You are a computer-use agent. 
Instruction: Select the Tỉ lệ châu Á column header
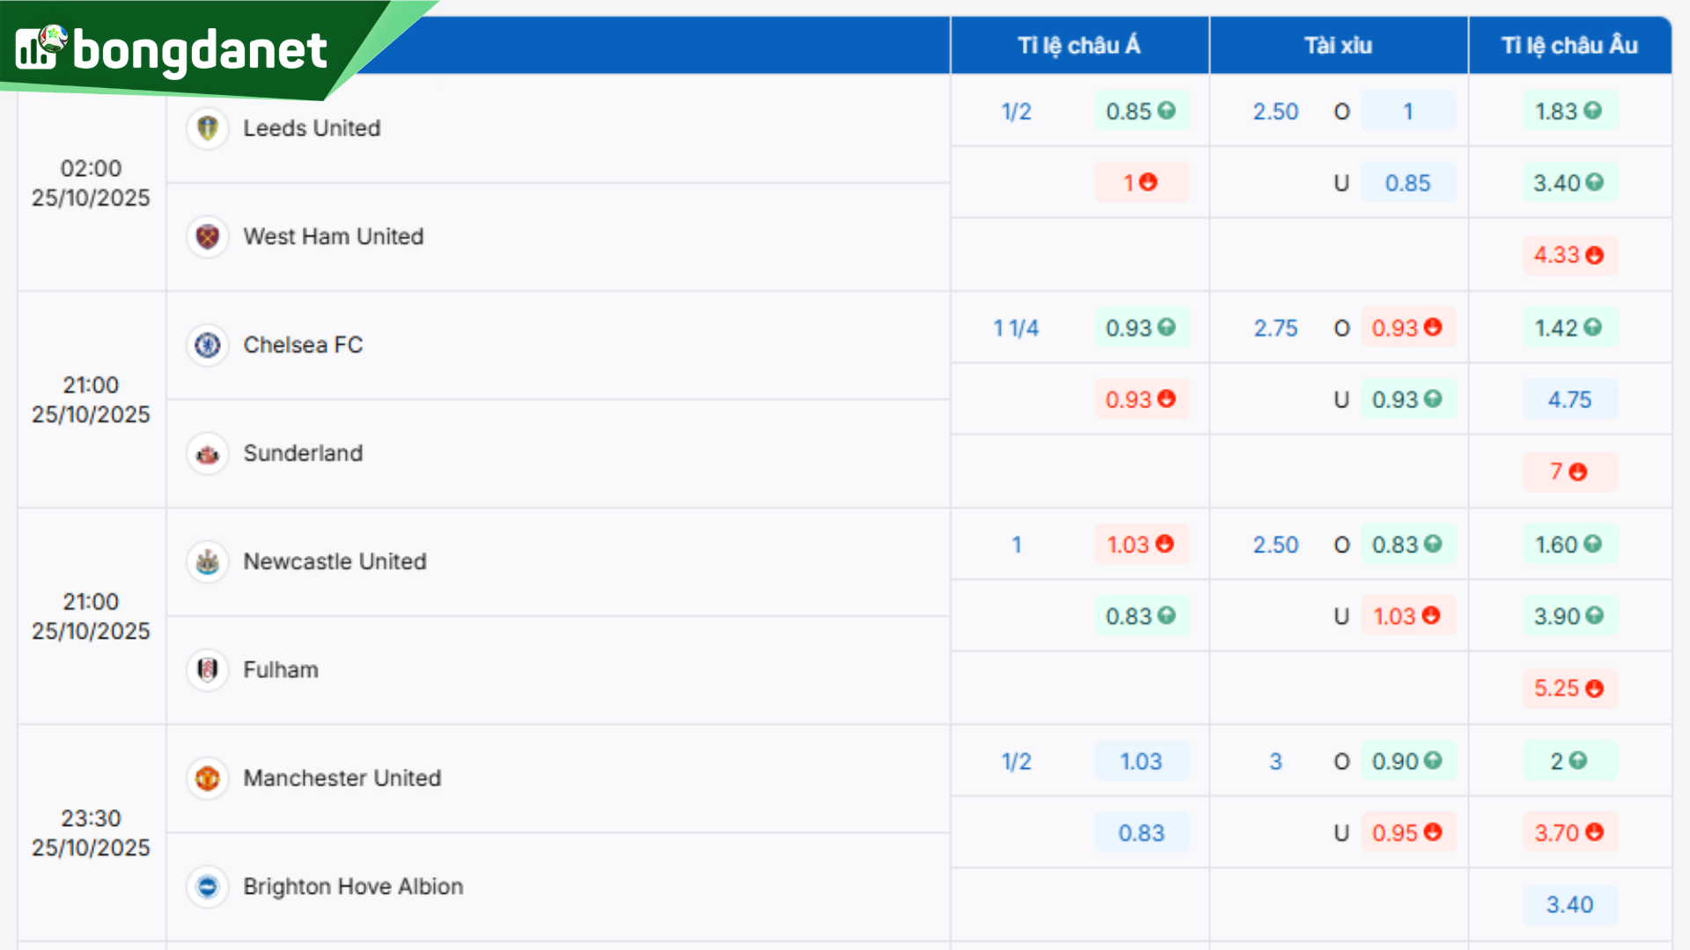[x=1079, y=45]
